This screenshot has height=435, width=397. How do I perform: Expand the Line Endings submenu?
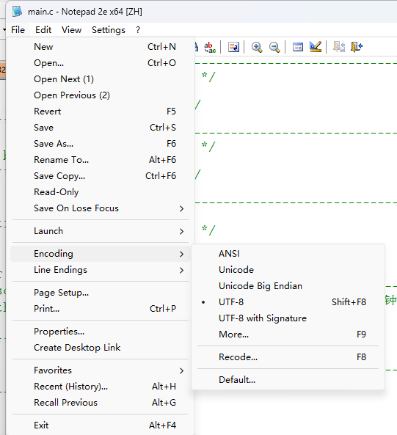[x=100, y=270]
